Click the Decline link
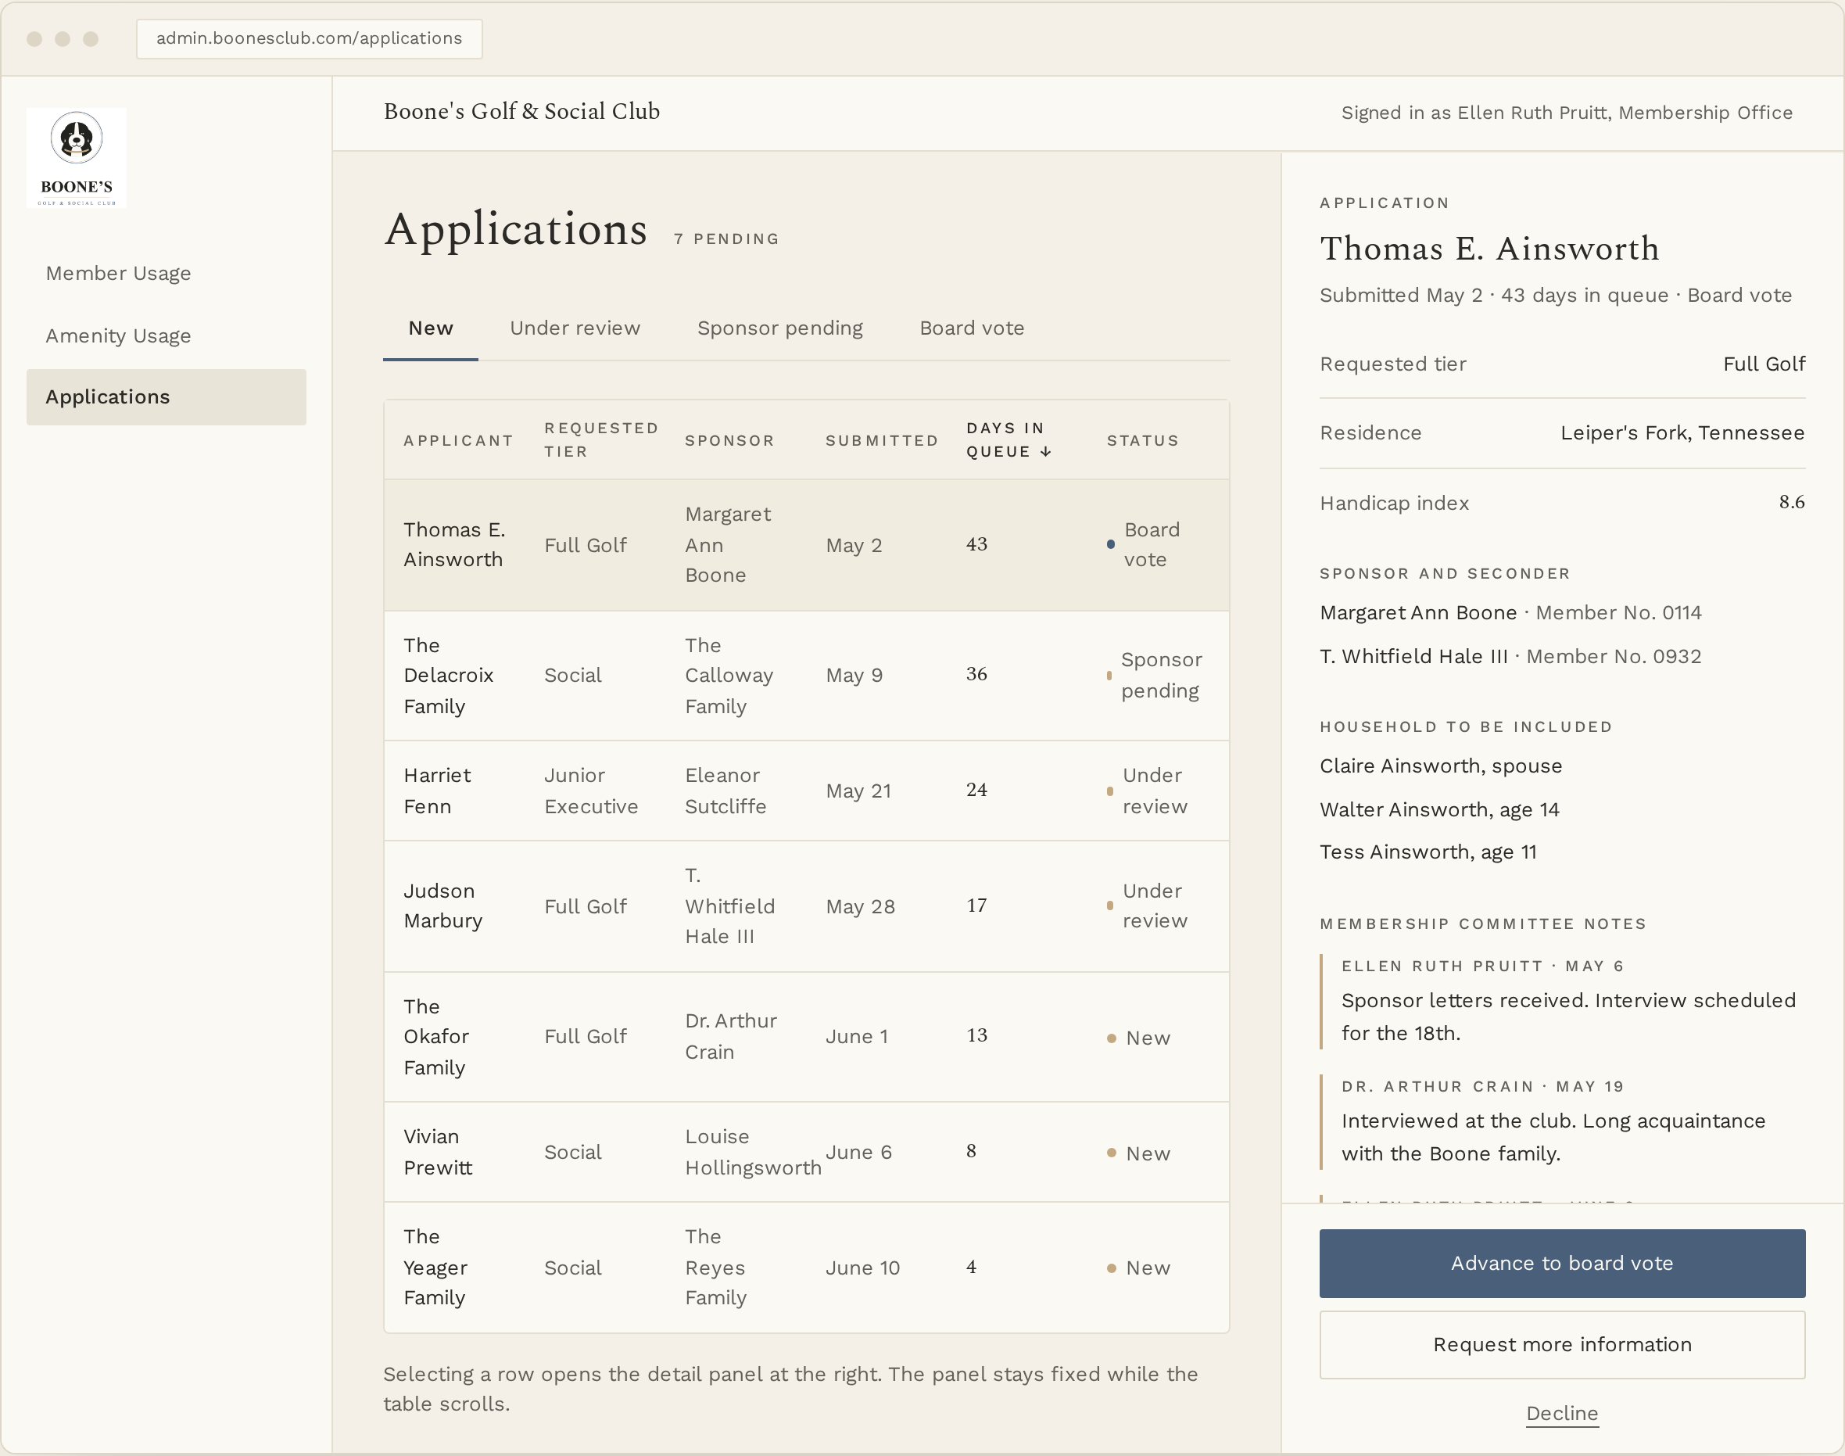1845x1456 pixels. 1561,1413
